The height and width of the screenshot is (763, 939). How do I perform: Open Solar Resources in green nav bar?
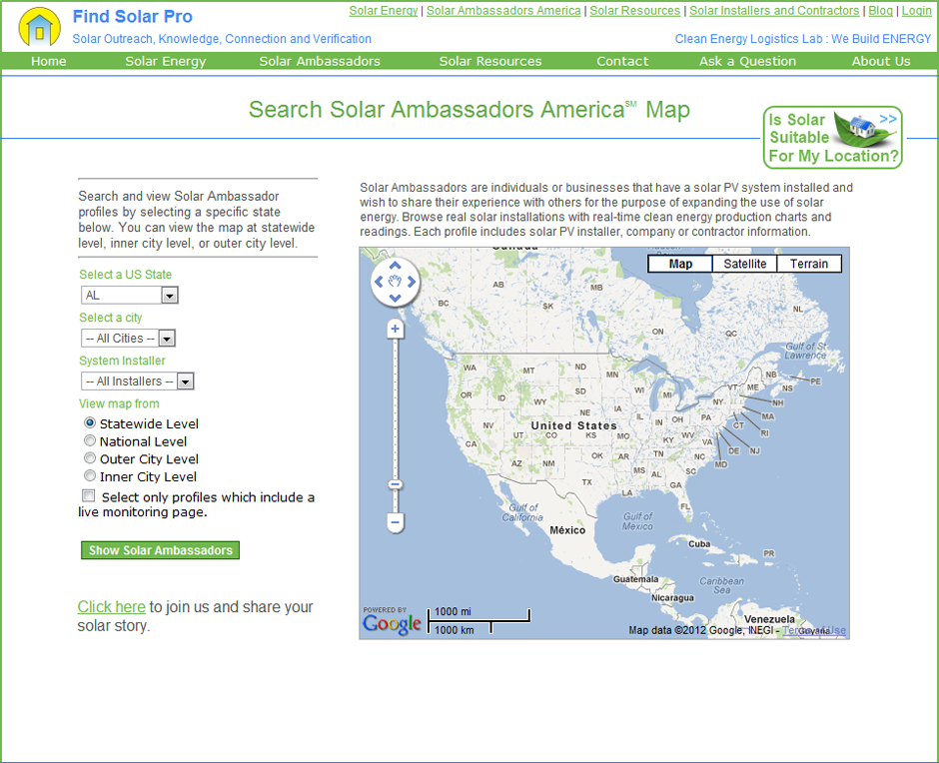point(490,61)
